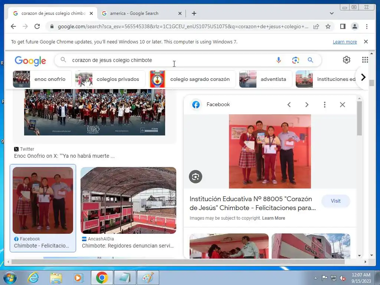
Task: Show next image in preview panel
Action: [307, 104]
